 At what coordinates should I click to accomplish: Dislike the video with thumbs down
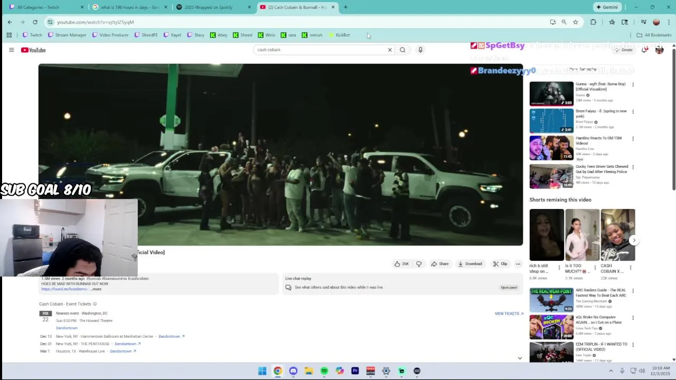pos(419,264)
